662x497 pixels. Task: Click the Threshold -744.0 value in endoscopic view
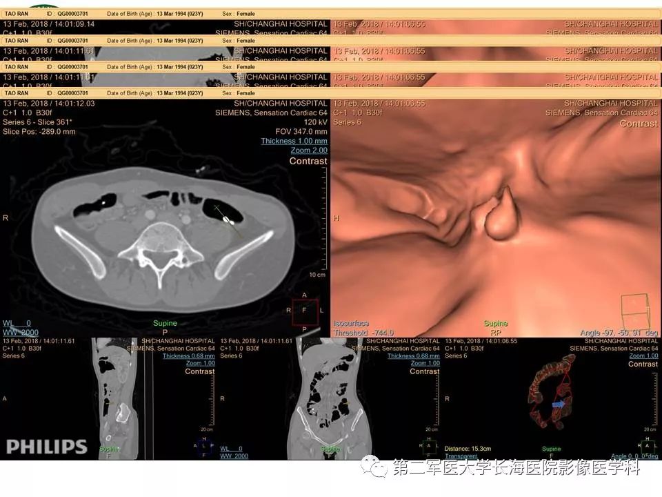coord(363,333)
